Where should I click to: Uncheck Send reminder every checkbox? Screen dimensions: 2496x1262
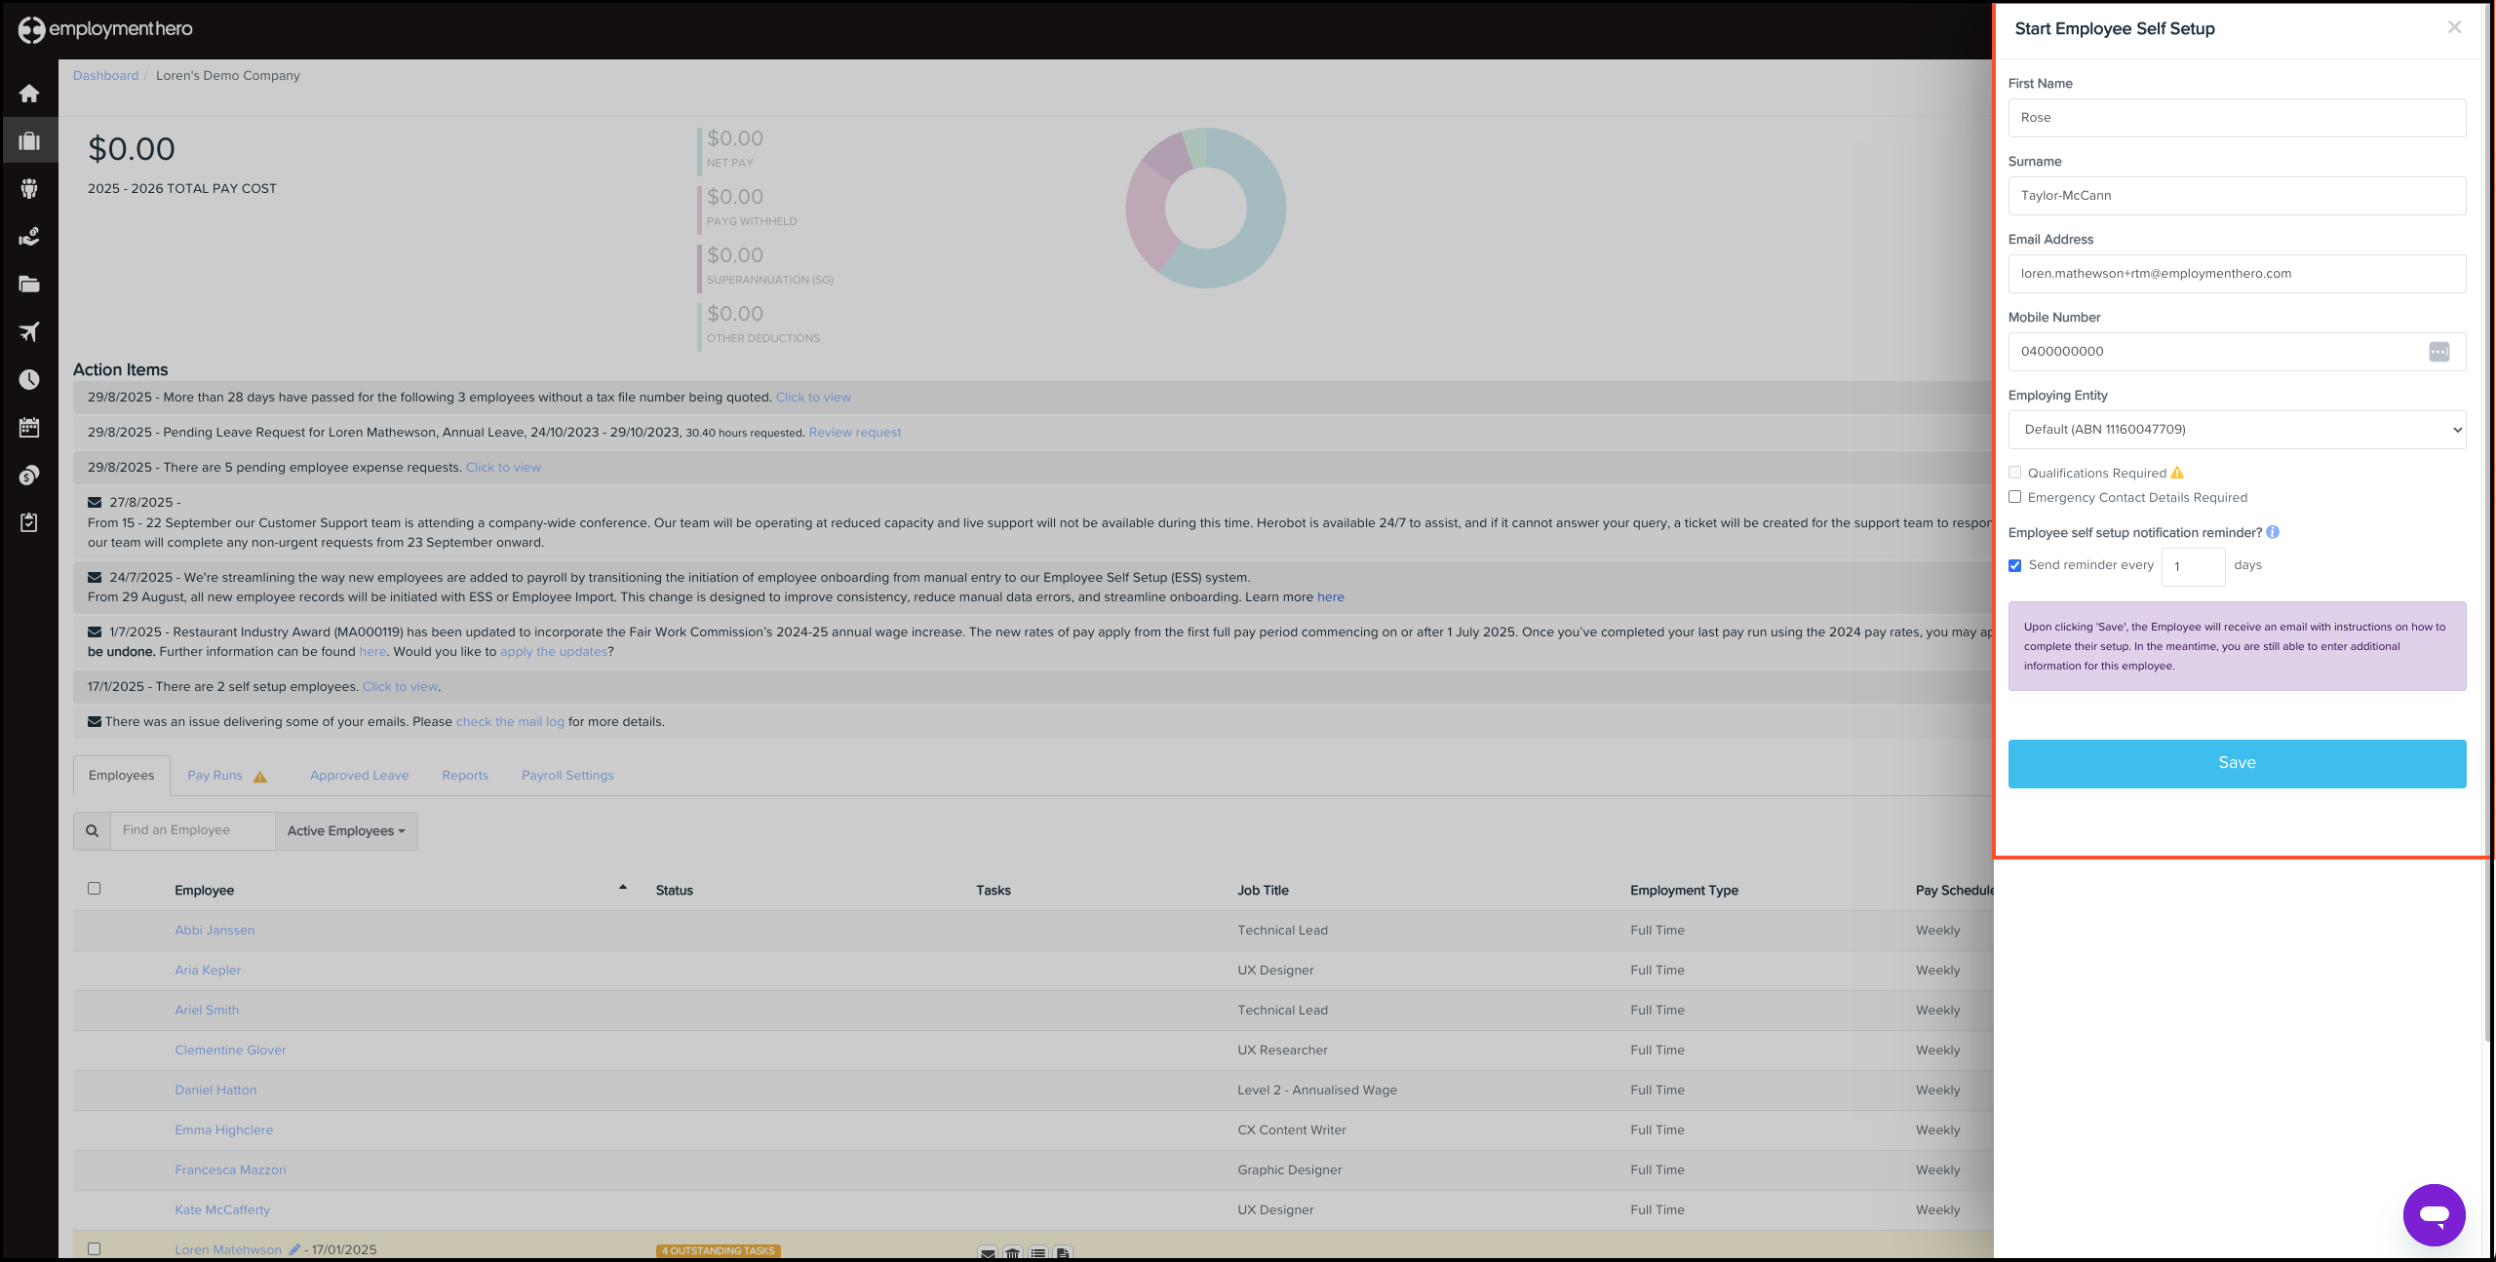(2014, 565)
